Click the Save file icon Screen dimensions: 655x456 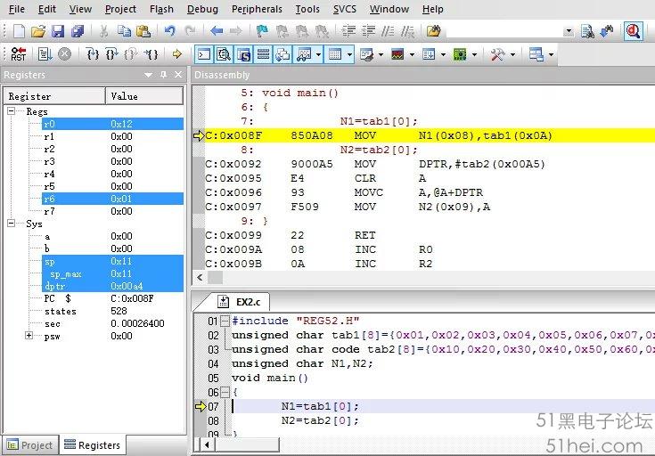click(x=58, y=31)
